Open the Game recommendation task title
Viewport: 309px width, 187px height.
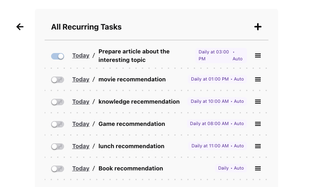[x=132, y=124]
